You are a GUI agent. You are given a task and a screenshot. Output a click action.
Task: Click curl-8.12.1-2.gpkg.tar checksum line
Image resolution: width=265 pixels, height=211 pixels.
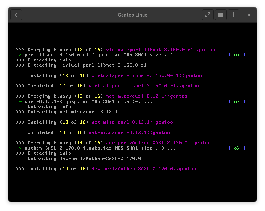coord(86,102)
